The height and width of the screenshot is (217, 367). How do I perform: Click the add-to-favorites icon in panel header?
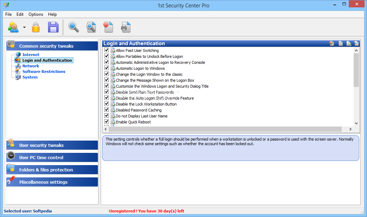(332, 43)
